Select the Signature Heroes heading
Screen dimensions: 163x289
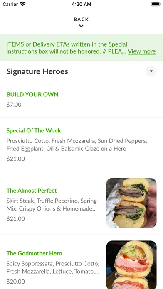(37, 71)
